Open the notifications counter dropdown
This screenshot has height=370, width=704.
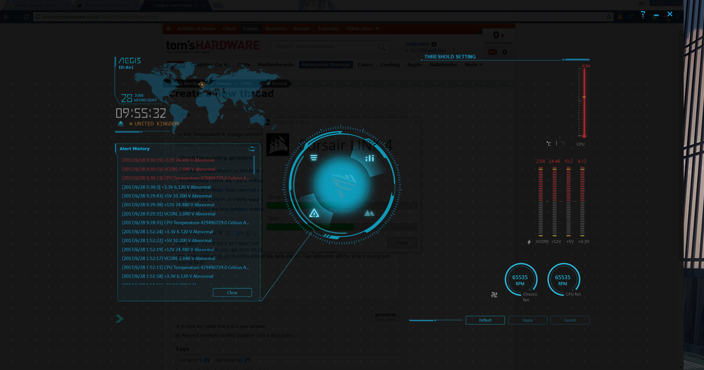tap(499, 35)
